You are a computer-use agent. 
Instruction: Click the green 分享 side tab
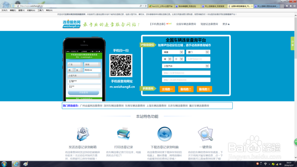coord(293,44)
